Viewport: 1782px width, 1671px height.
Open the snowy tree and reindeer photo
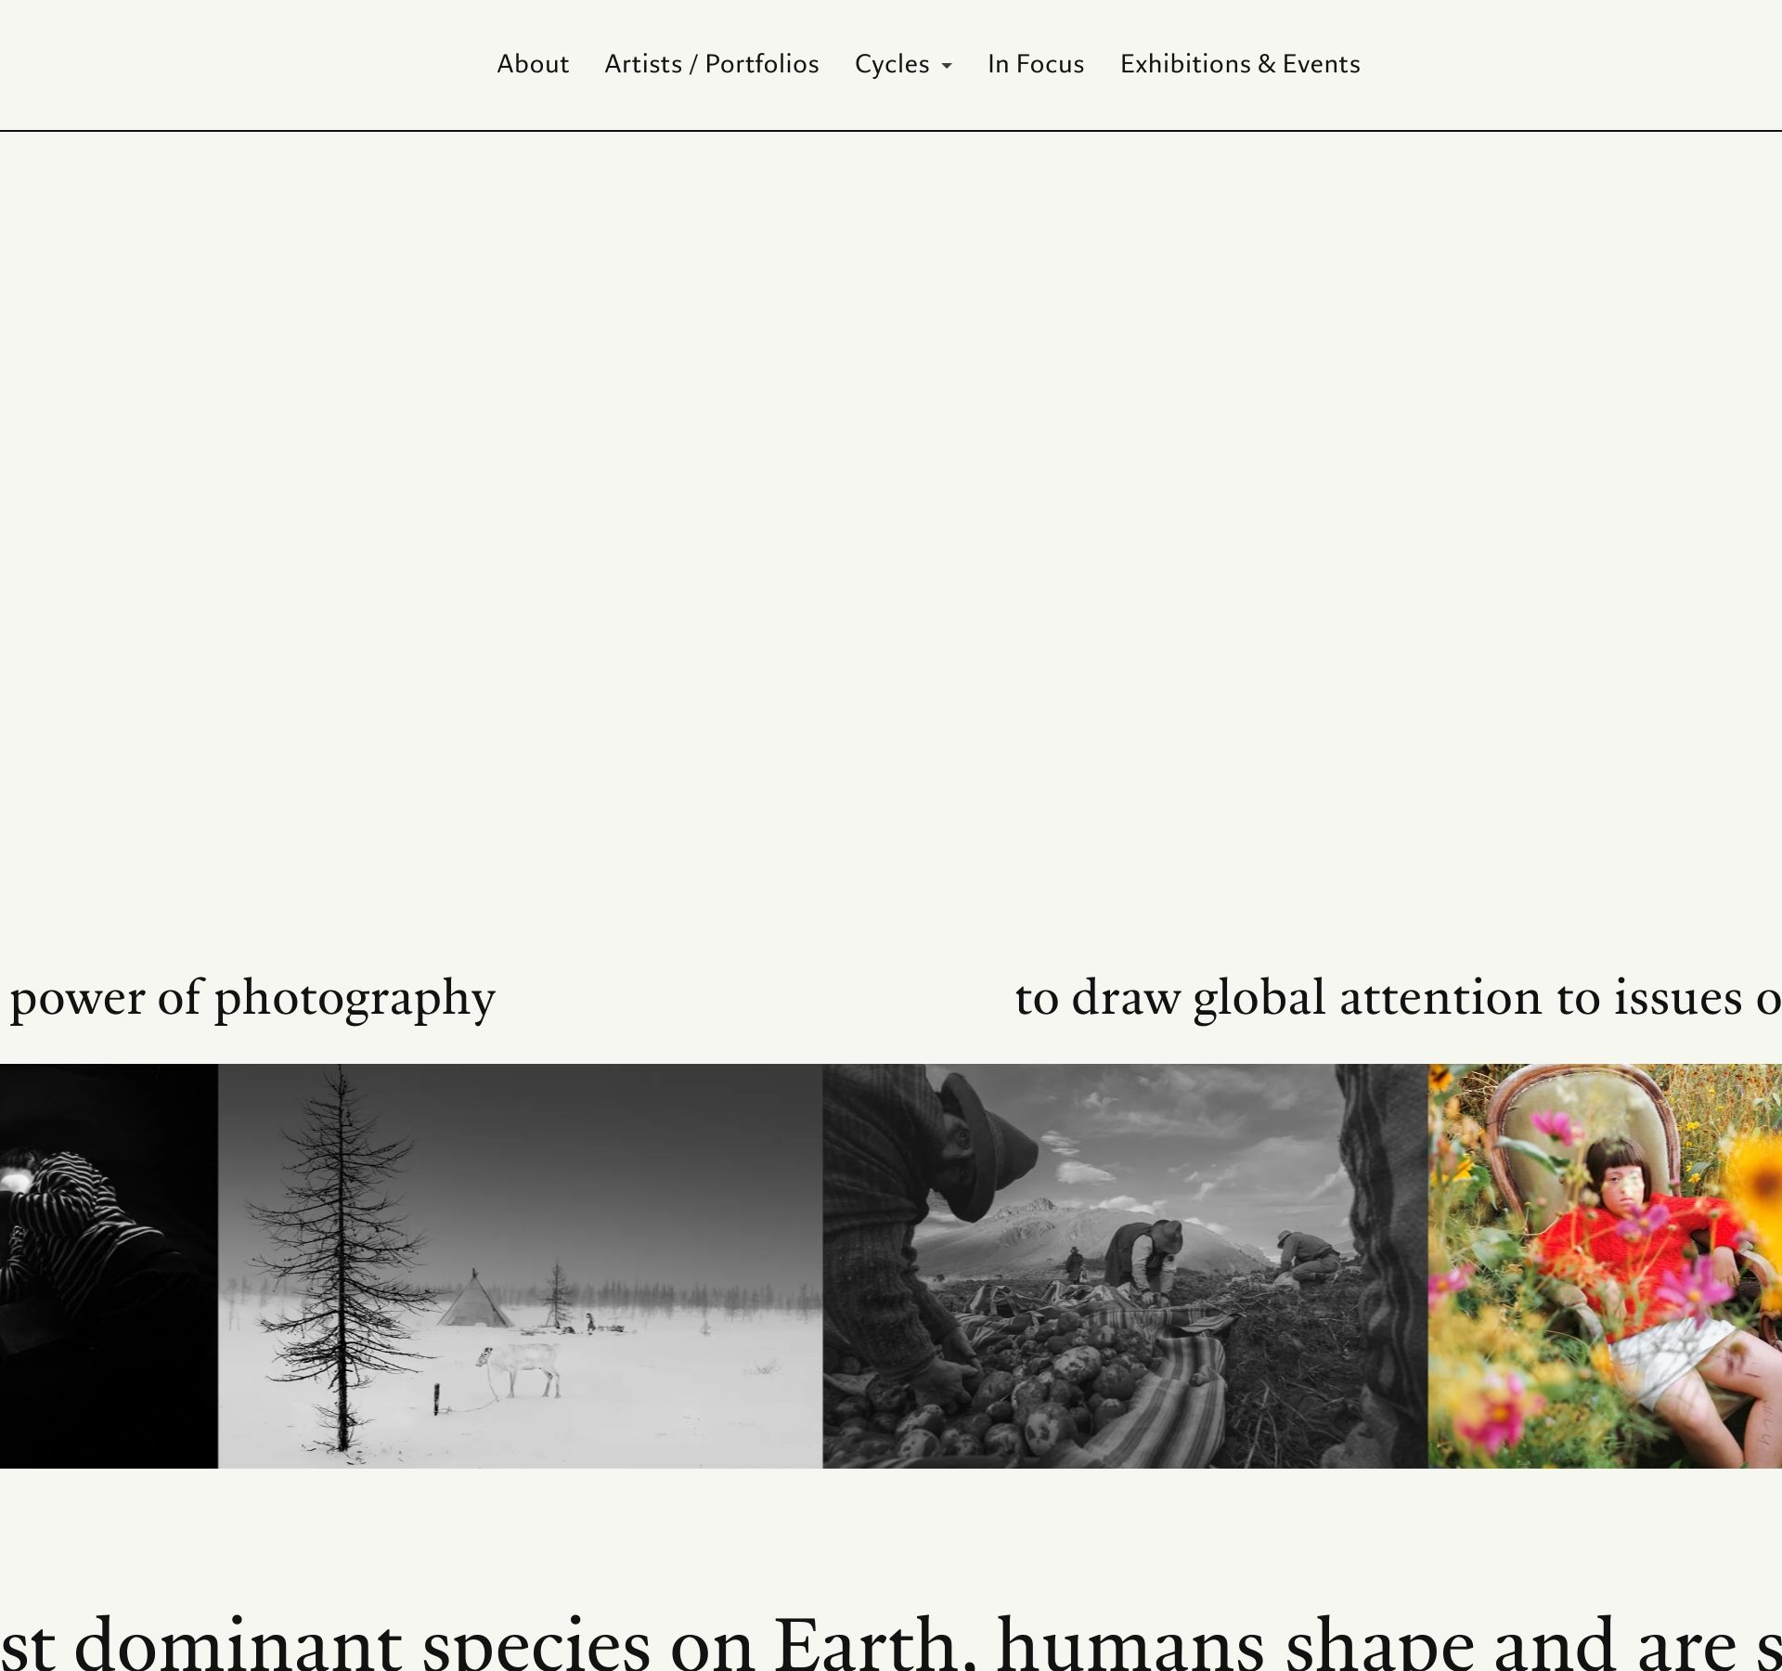coord(520,1265)
